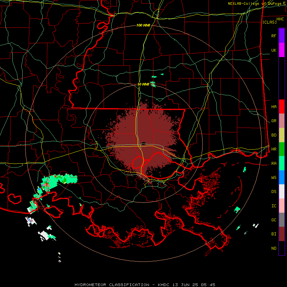
Task: Click the BI legend label
Action: pyautogui.click(x=274, y=234)
